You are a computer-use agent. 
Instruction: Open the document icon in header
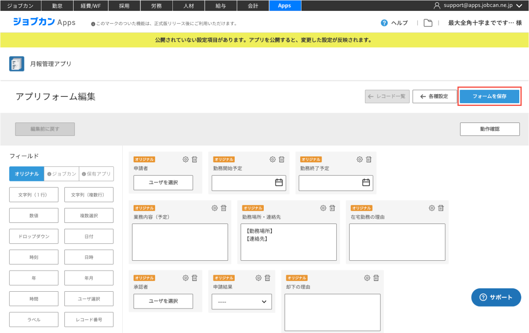pos(428,23)
